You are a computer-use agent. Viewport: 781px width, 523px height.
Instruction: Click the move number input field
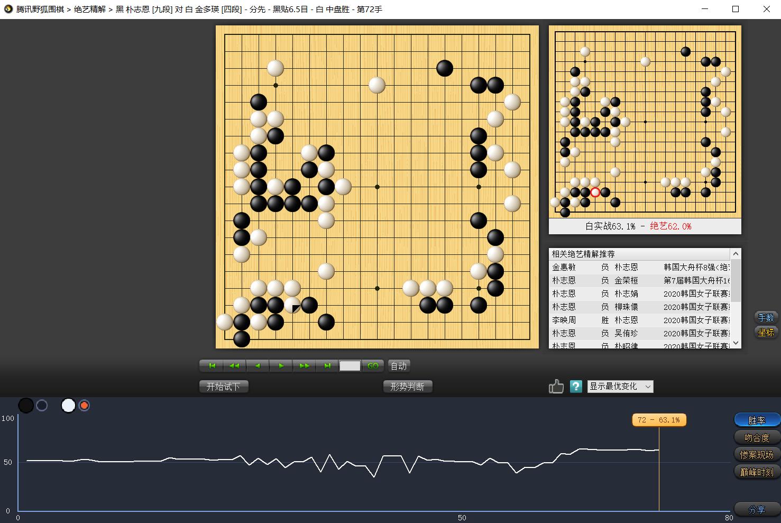pos(350,366)
